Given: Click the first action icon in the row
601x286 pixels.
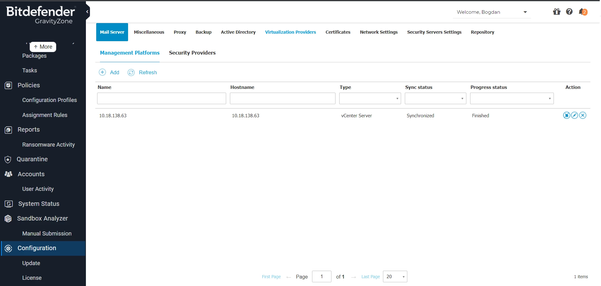Looking at the screenshot, I should [566, 115].
